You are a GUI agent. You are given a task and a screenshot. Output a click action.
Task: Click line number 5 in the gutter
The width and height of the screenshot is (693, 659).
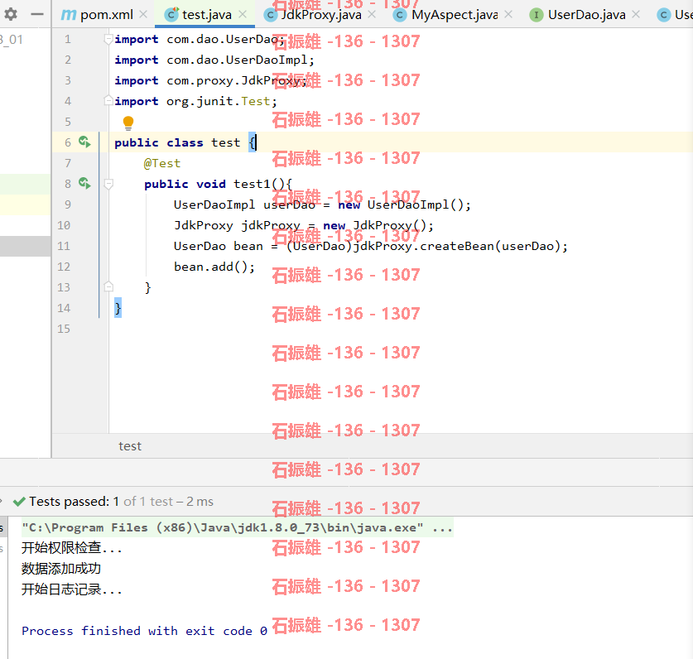pos(68,122)
